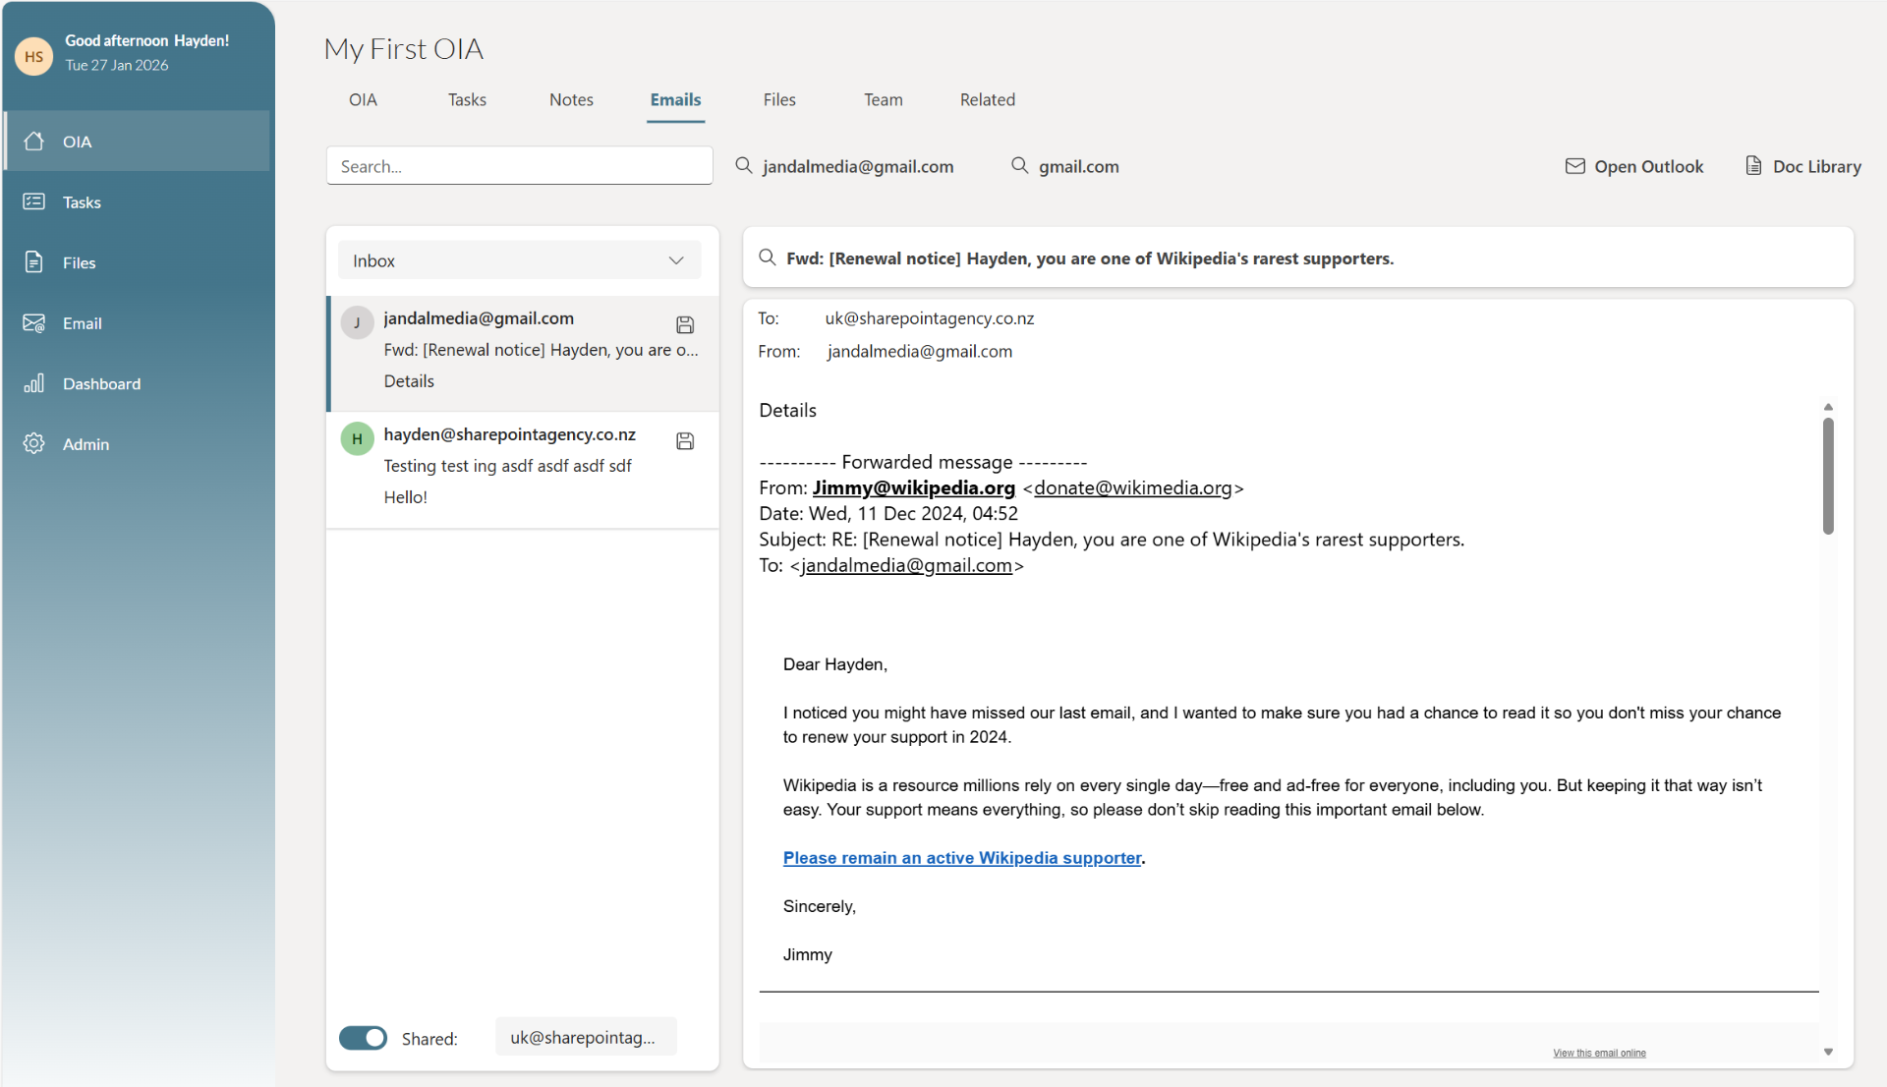Switch to the Files tab
Viewport: 1887px width, 1087px height.
tap(779, 100)
